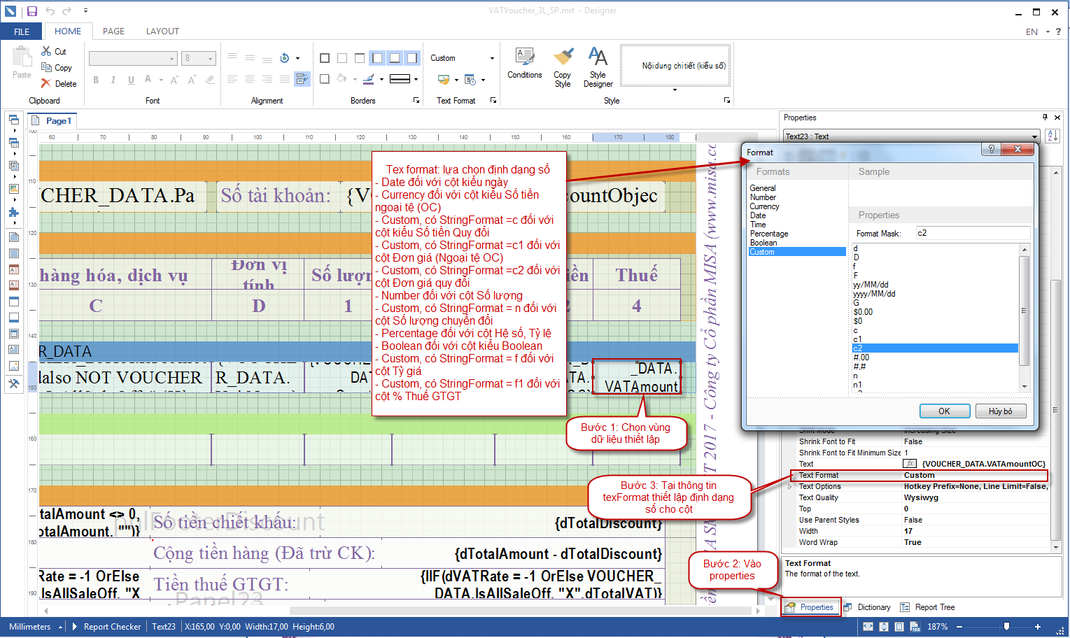Screen dimensions: 1070x638
Task: Click the Text Format property row
Action: point(919,475)
